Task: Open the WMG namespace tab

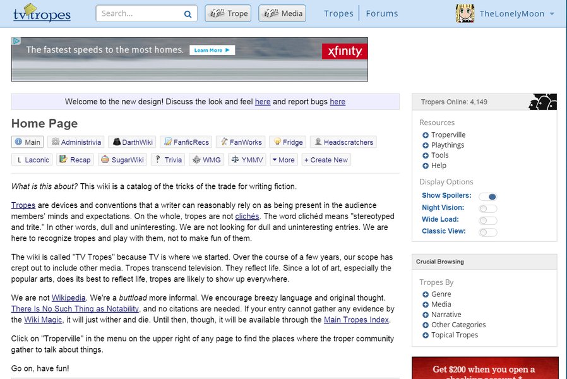Action: coord(206,160)
